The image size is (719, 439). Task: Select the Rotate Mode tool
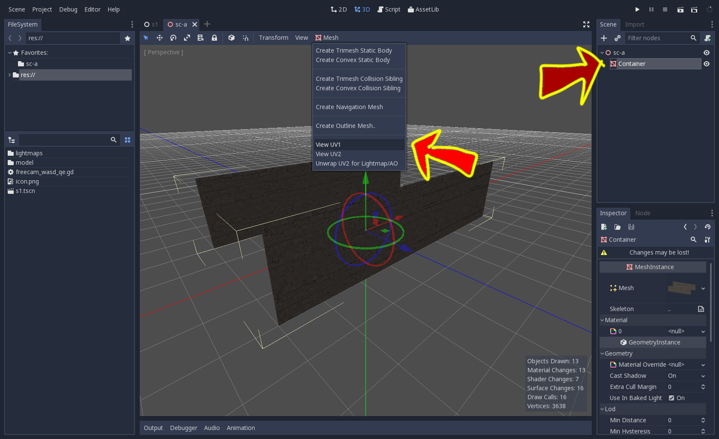pyautogui.click(x=173, y=38)
